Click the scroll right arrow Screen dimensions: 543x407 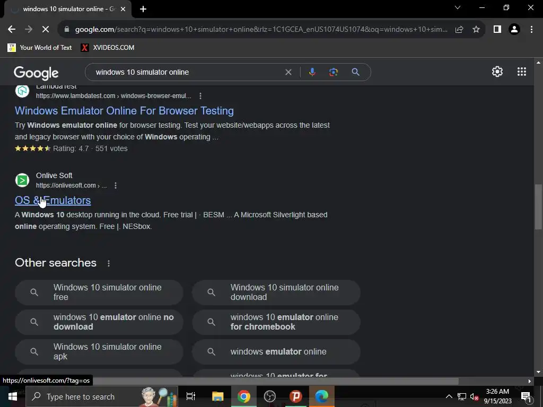pos(530,381)
